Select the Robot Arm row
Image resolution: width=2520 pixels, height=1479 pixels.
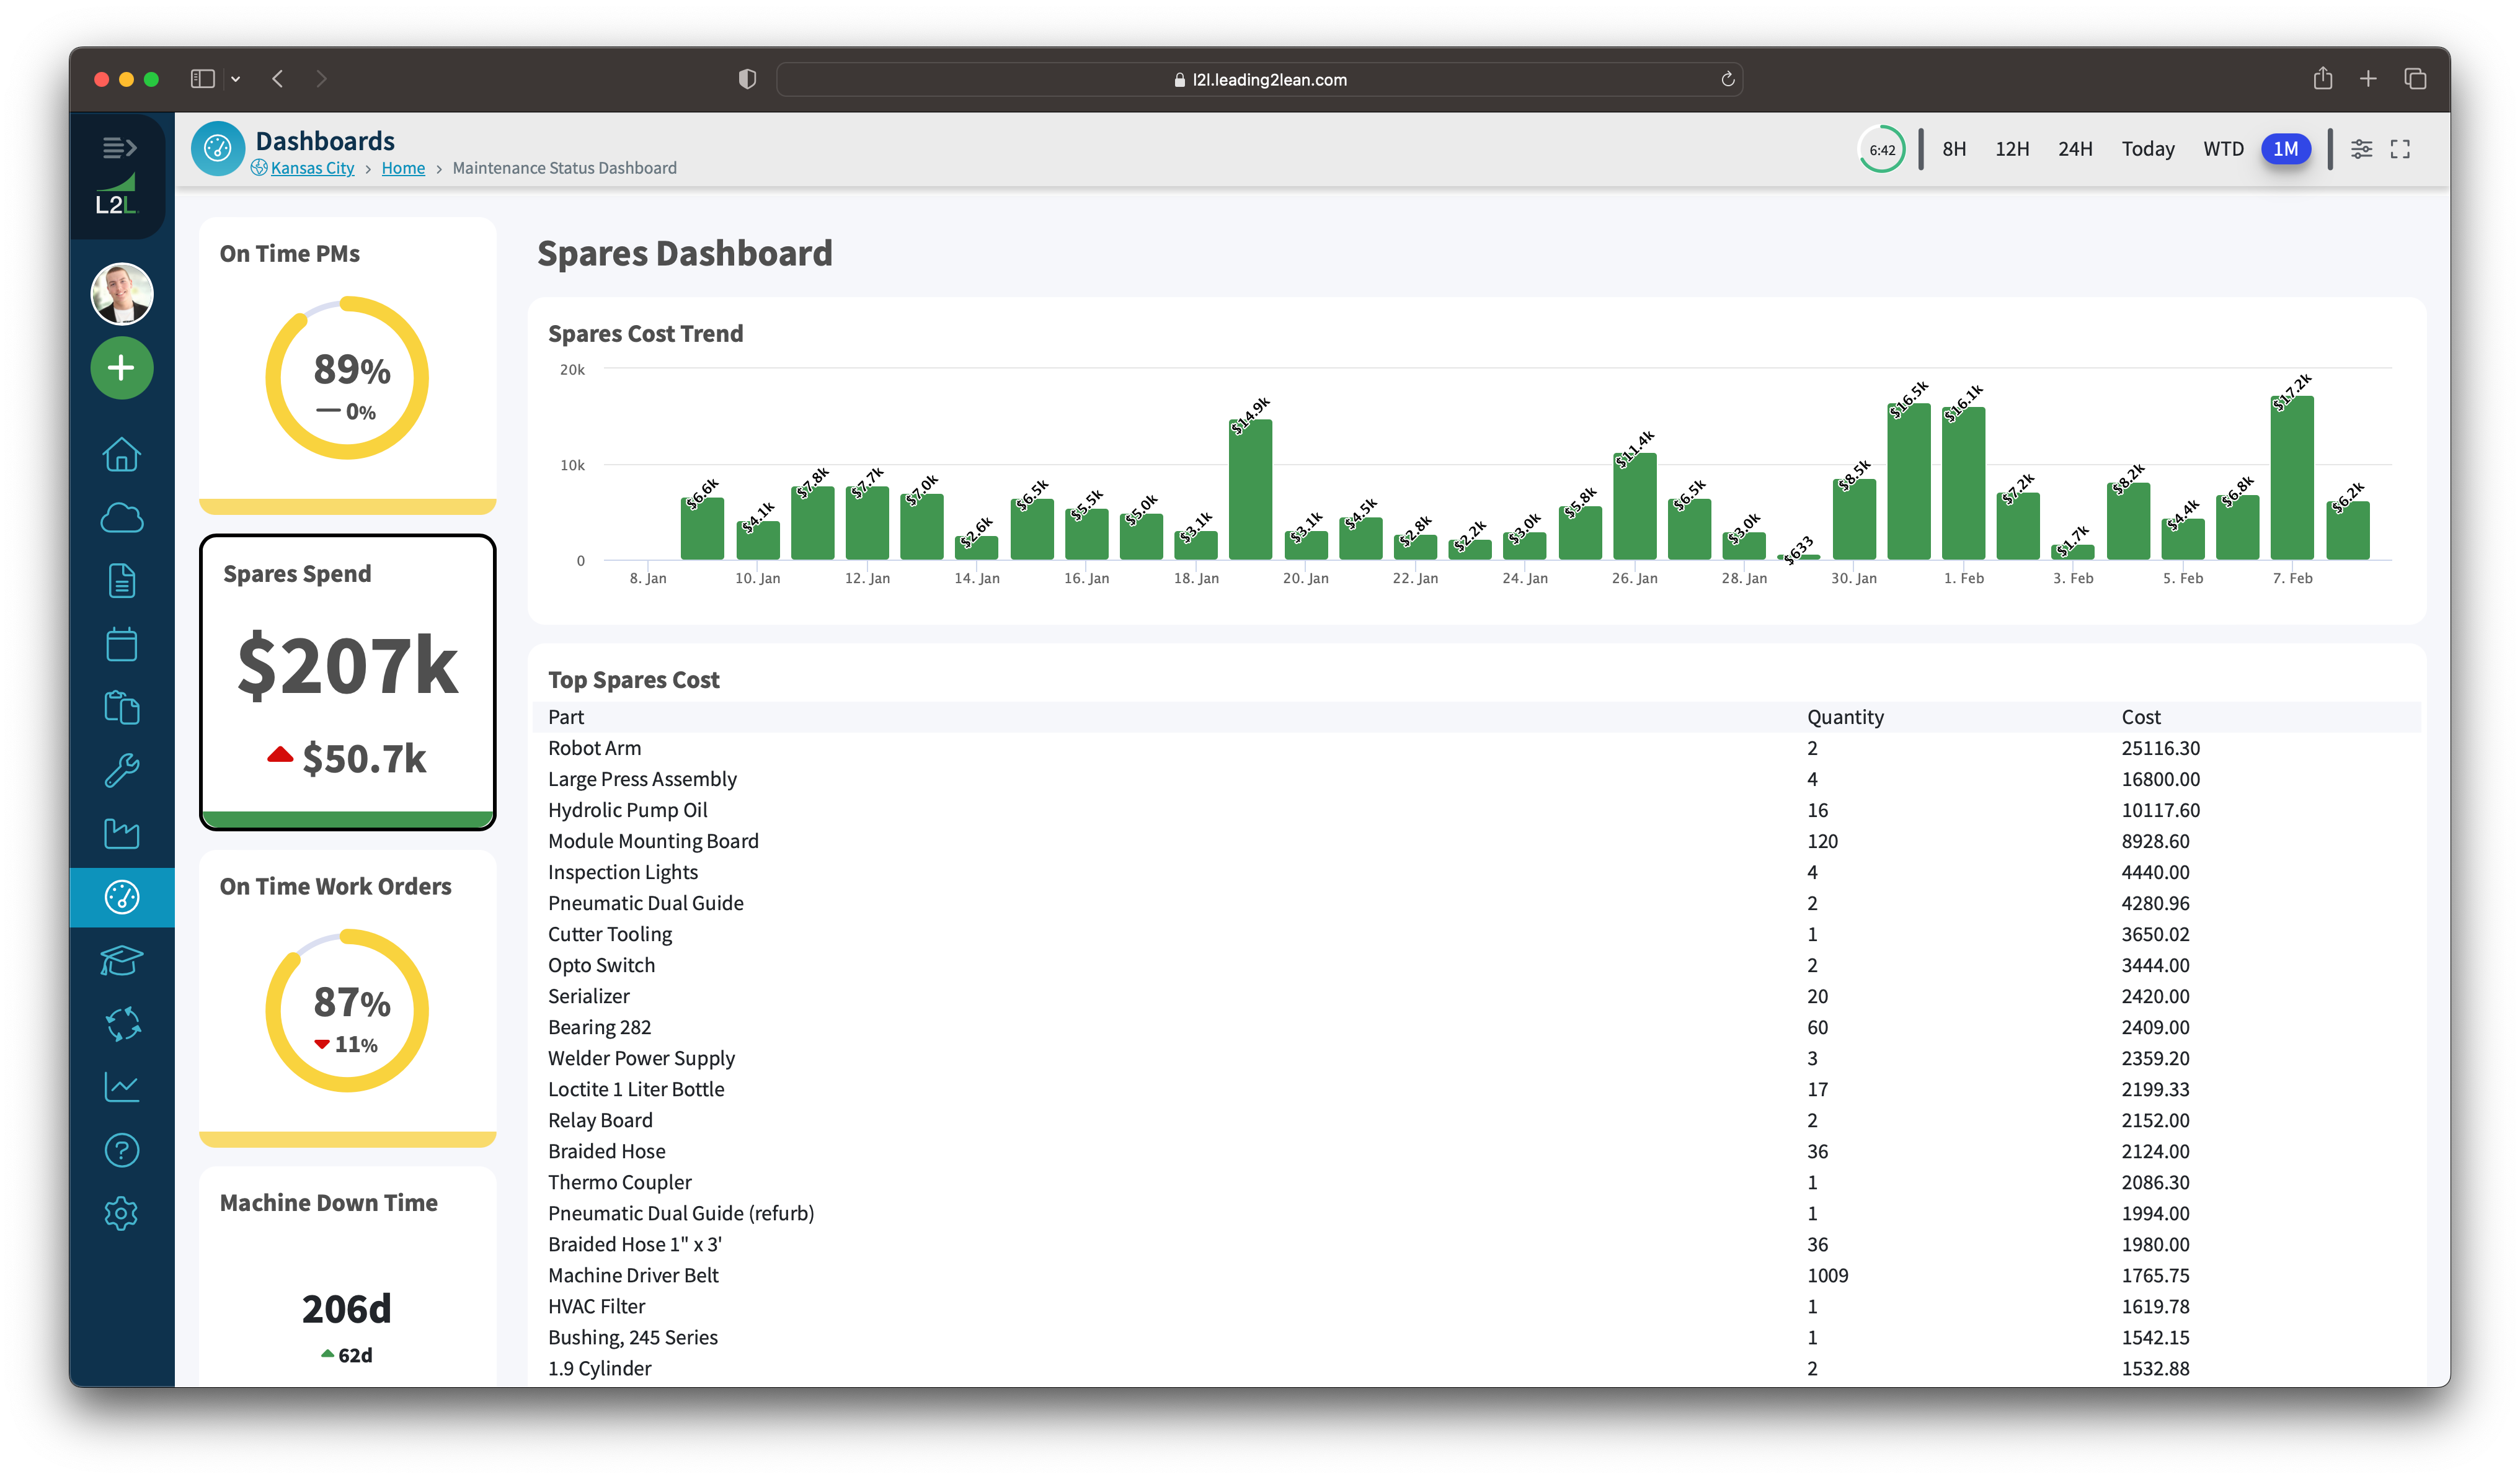point(1476,748)
